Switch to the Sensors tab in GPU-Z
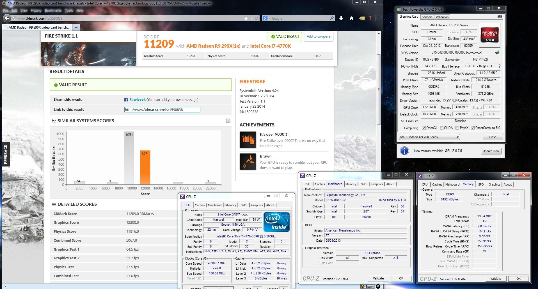This screenshot has height=289, width=538. click(x=427, y=17)
